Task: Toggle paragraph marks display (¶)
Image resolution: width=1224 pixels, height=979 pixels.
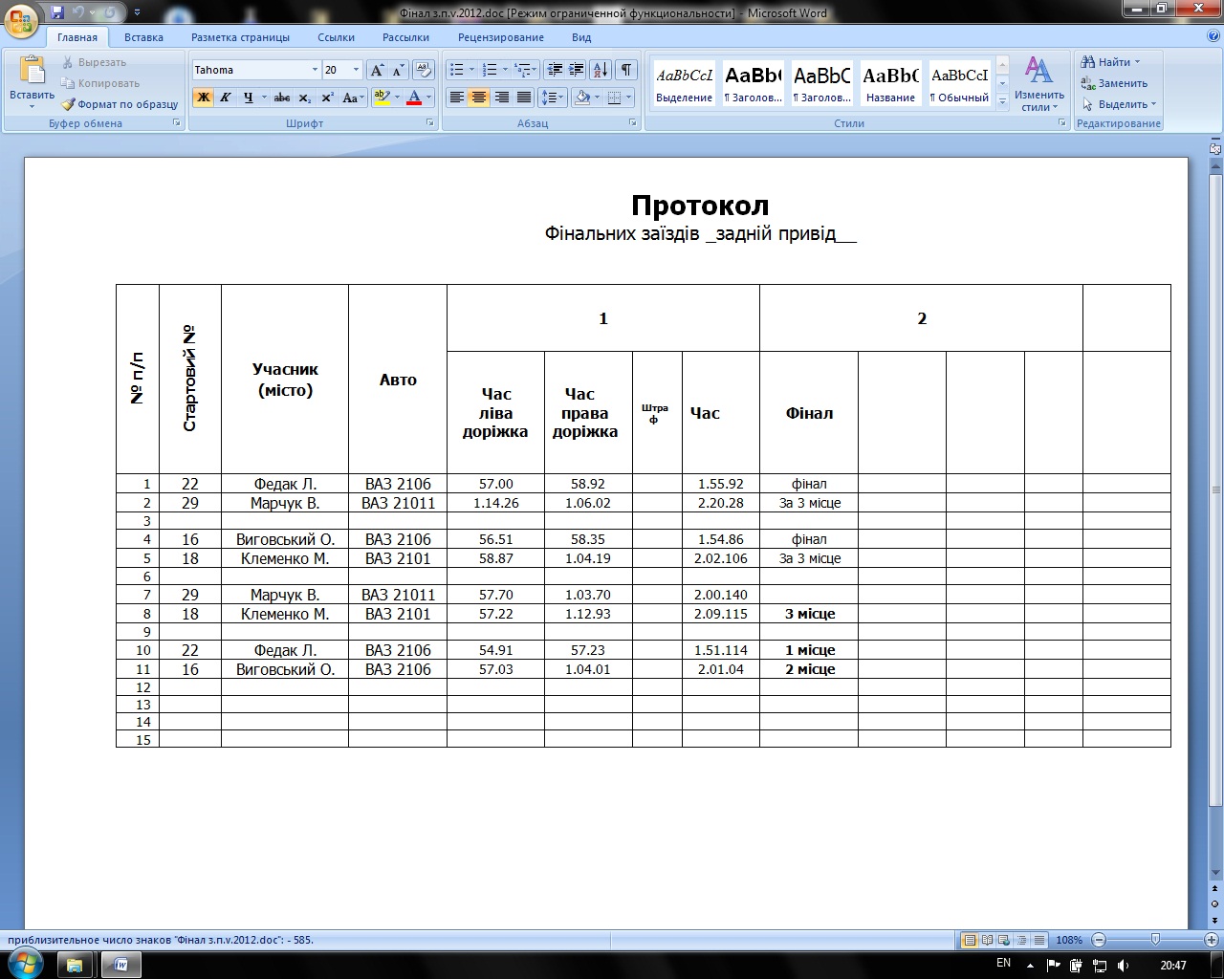Action: (x=625, y=70)
